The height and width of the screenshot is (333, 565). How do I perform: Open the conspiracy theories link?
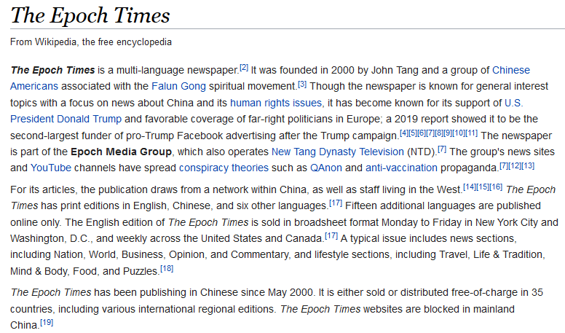[224, 168]
